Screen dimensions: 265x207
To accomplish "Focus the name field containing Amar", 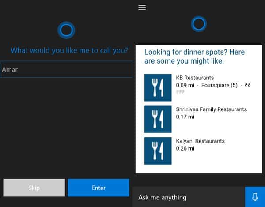I will [x=66, y=69].
